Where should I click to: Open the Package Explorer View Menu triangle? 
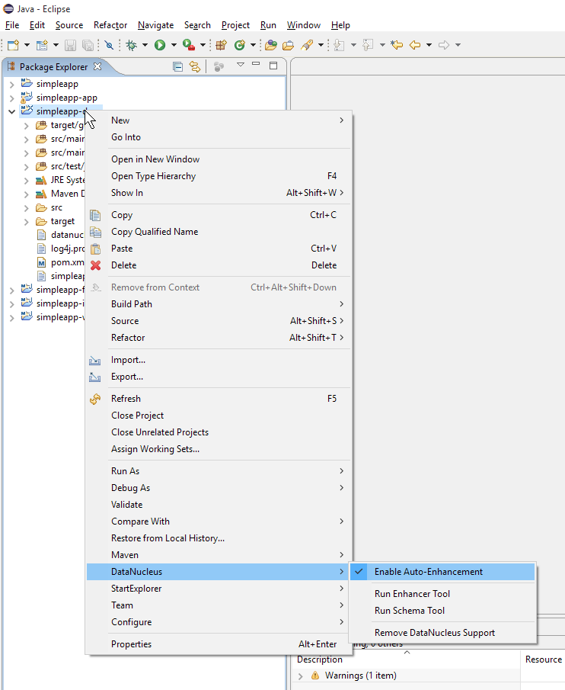[241, 65]
